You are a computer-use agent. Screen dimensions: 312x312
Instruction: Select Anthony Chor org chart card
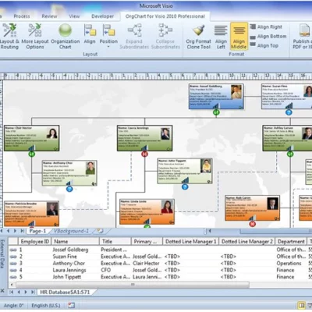coord(69,173)
